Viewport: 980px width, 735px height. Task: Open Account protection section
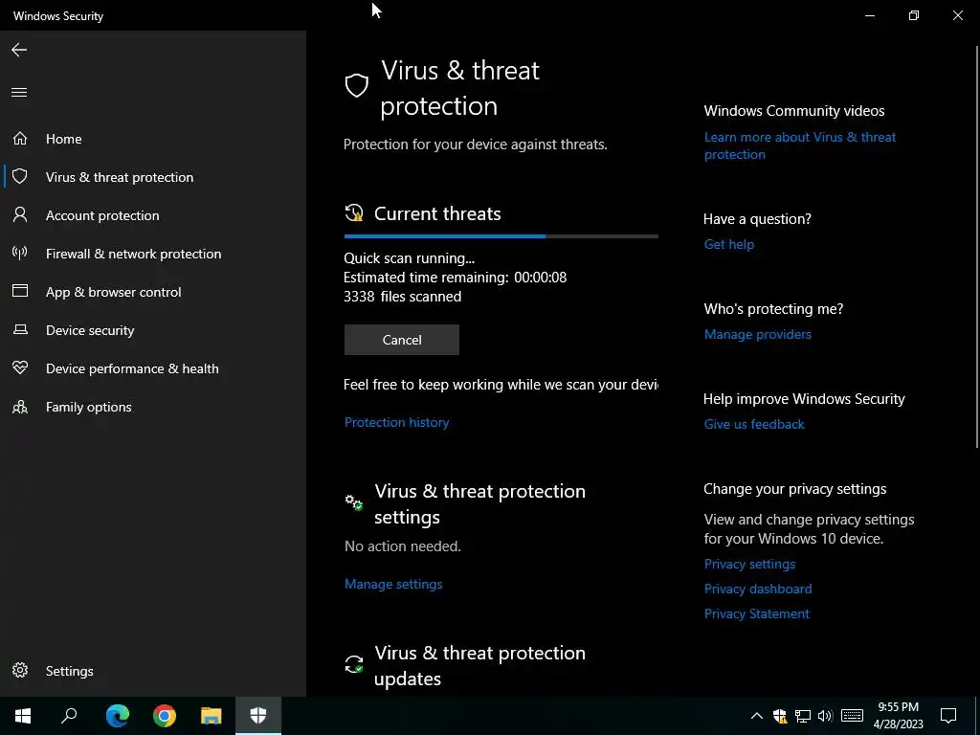(153, 215)
